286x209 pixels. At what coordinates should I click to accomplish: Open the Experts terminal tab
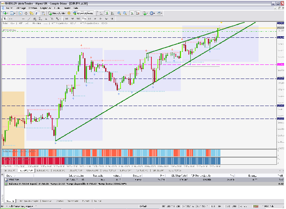click(86, 201)
